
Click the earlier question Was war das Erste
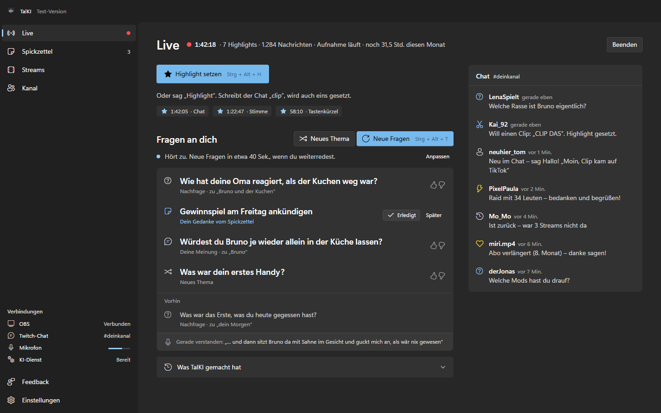point(248,315)
